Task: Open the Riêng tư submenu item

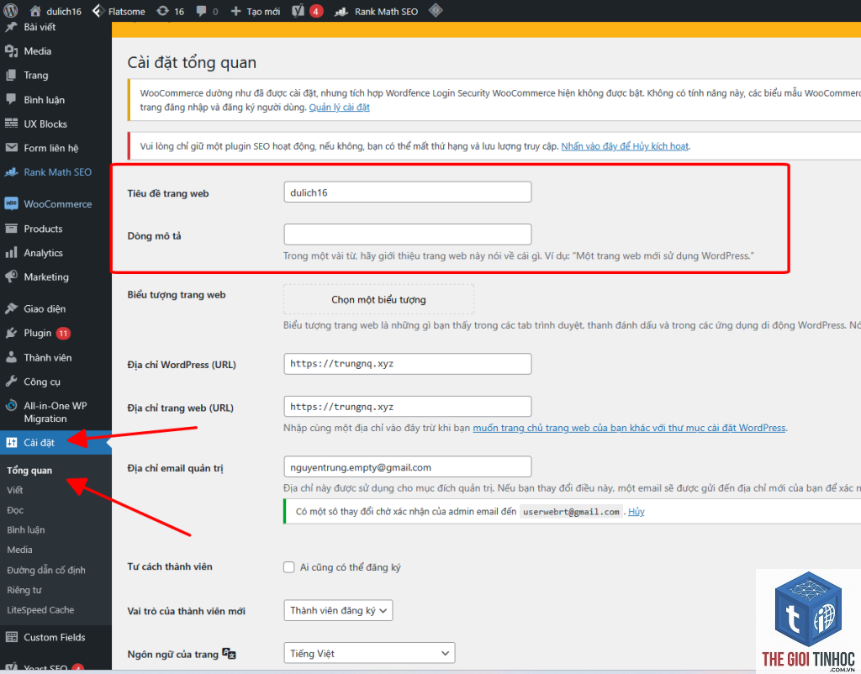Action: click(x=24, y=590)
